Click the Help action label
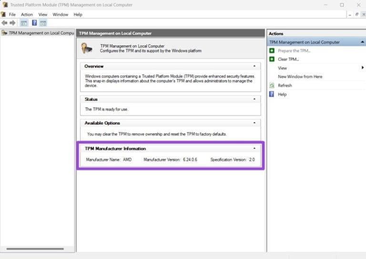 282,94
